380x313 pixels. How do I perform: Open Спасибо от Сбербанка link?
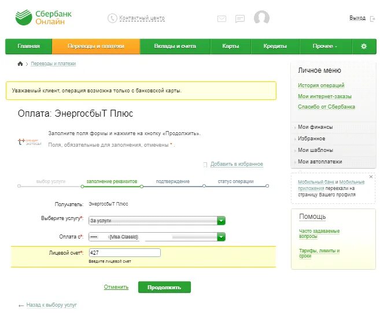(x=326, y=107)
